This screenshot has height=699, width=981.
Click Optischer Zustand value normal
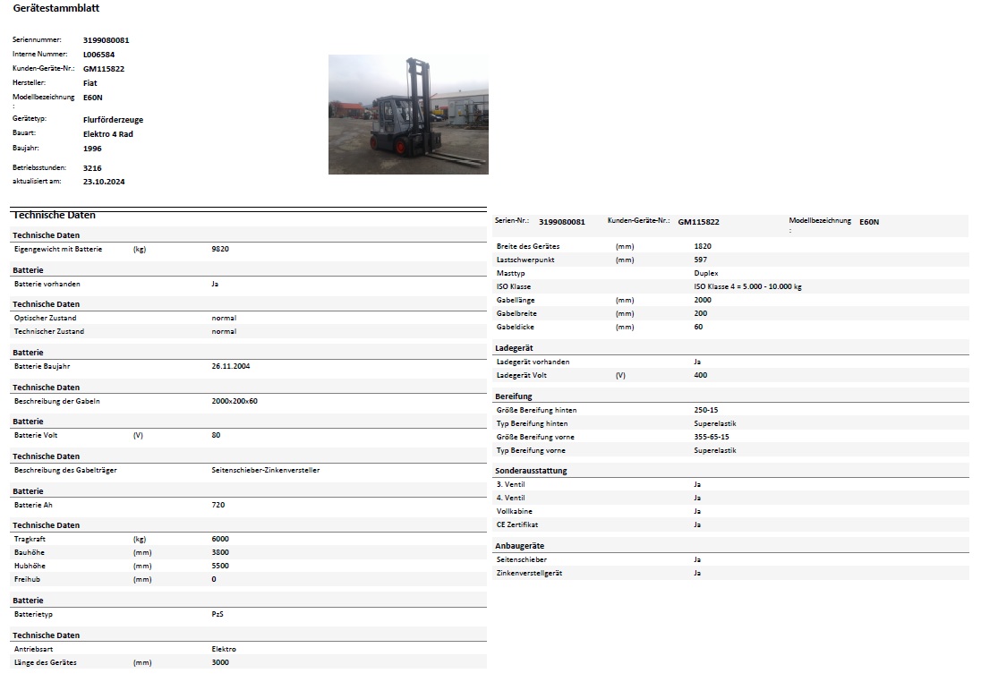[224, 318]
